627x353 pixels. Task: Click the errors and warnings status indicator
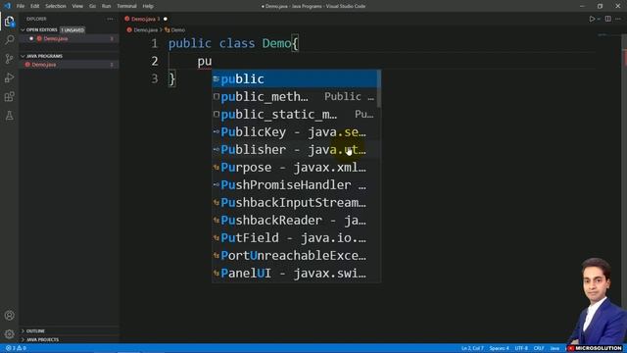click(16, 348)
